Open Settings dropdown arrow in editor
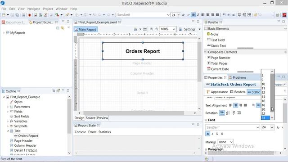Image resolution: width=288 pixels, height=162 pixels. coord(199,29)
